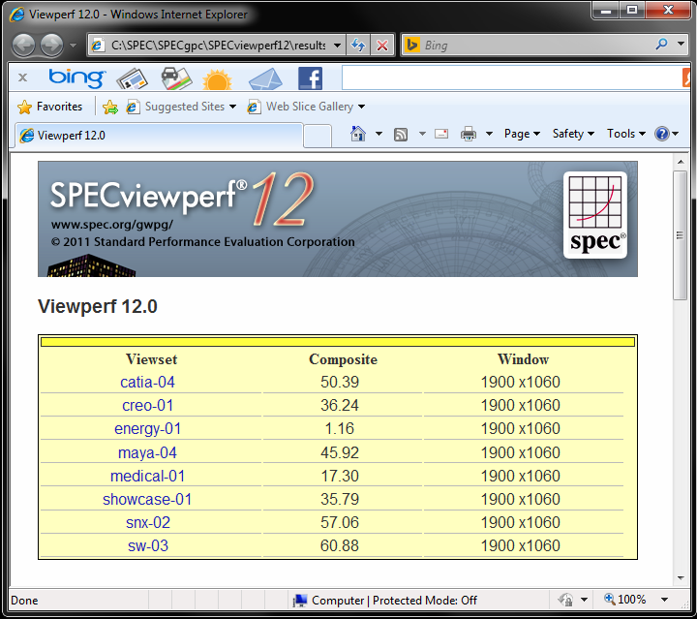Viewport: 697px width, 619px height.
Task: Open the medical-01 viewset link
Action: click(147, 476)
